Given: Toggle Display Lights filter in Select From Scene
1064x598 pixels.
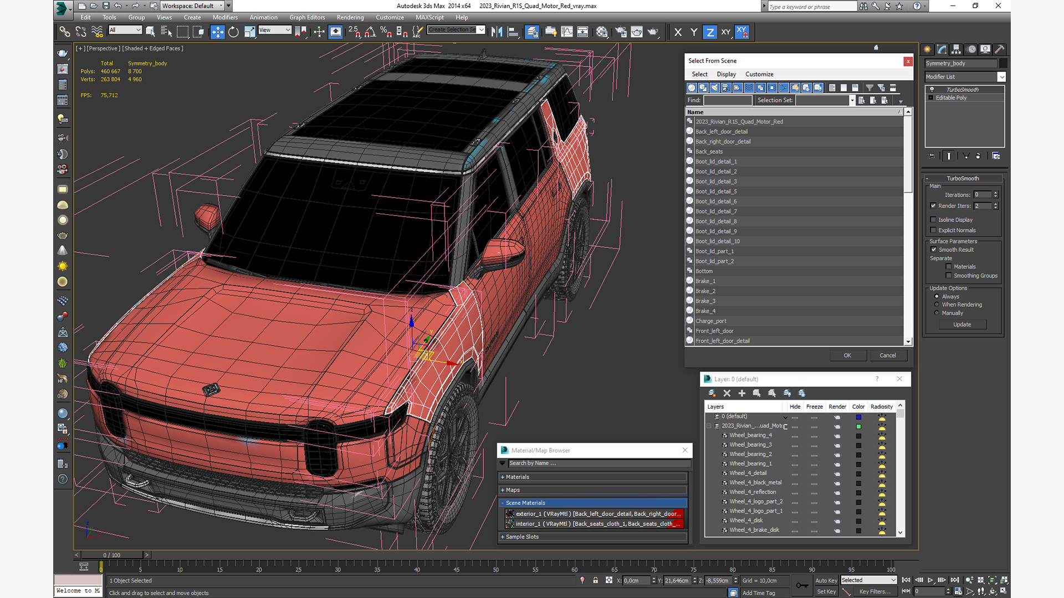Looking at the screenshot, I should [x=714, y=87].
